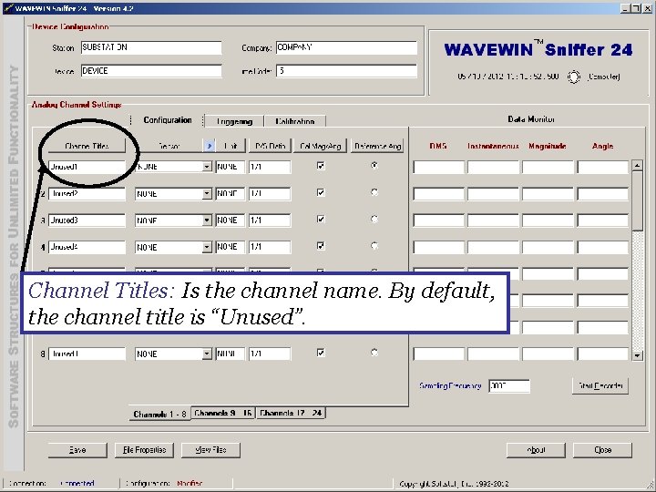Click channel 1 RMS monitor field

(438, 167)
